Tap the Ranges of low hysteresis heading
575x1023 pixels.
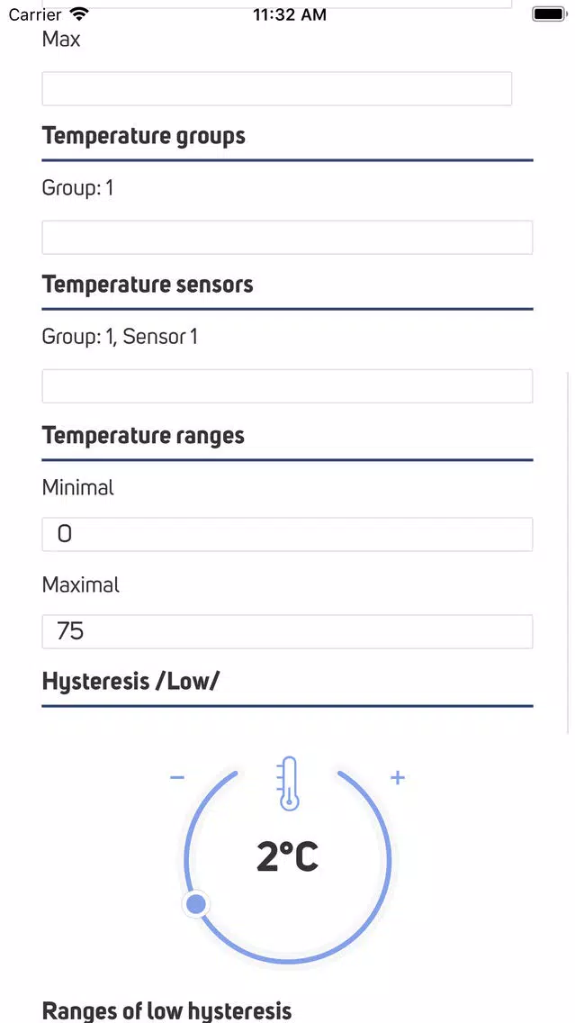(167, 1010)
